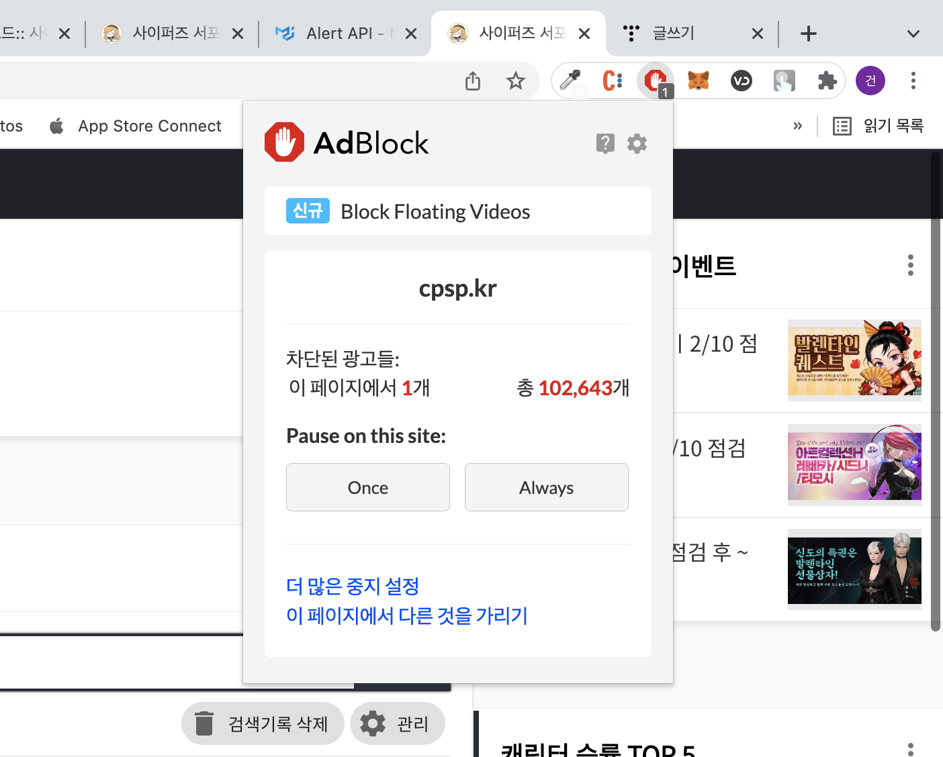Pause AdBlock Always on this site
943x757 pixels.
pyautogui.click(x=547, y=487)
